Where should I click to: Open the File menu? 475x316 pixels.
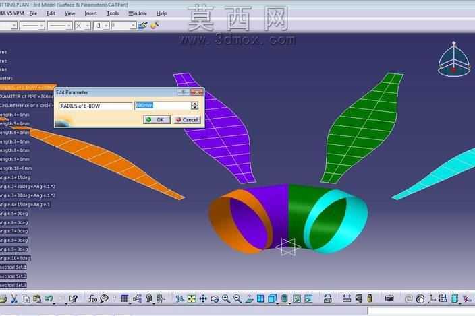point(33,13)
